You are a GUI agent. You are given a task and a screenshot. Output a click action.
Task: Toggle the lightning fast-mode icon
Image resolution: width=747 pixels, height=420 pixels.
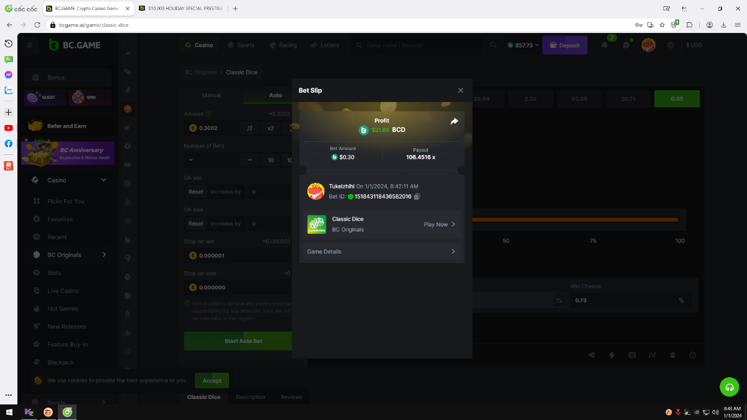612,355
